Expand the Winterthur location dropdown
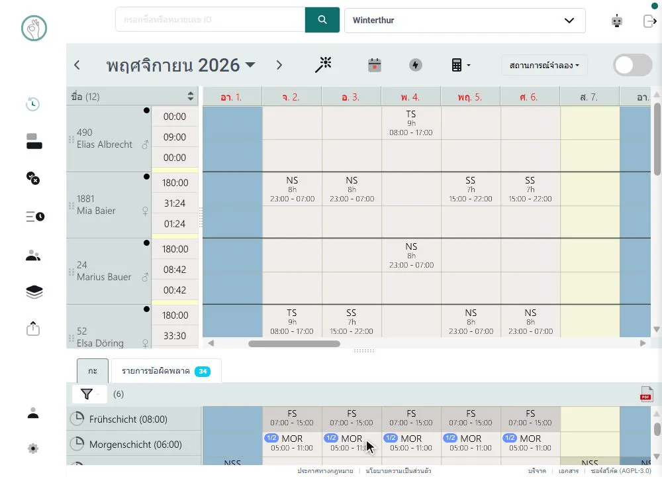 tap(465, 21)
